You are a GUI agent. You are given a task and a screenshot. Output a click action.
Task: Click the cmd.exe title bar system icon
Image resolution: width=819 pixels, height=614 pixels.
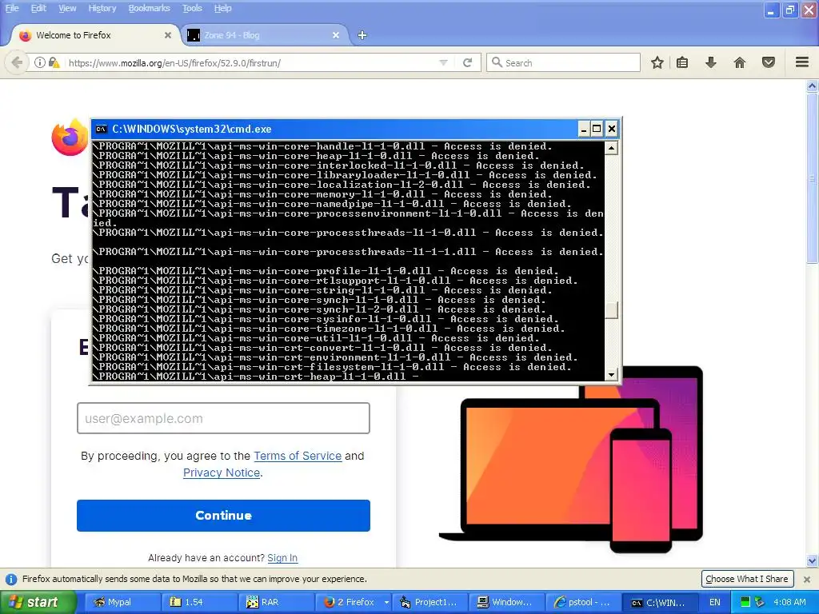click(102, 129)
